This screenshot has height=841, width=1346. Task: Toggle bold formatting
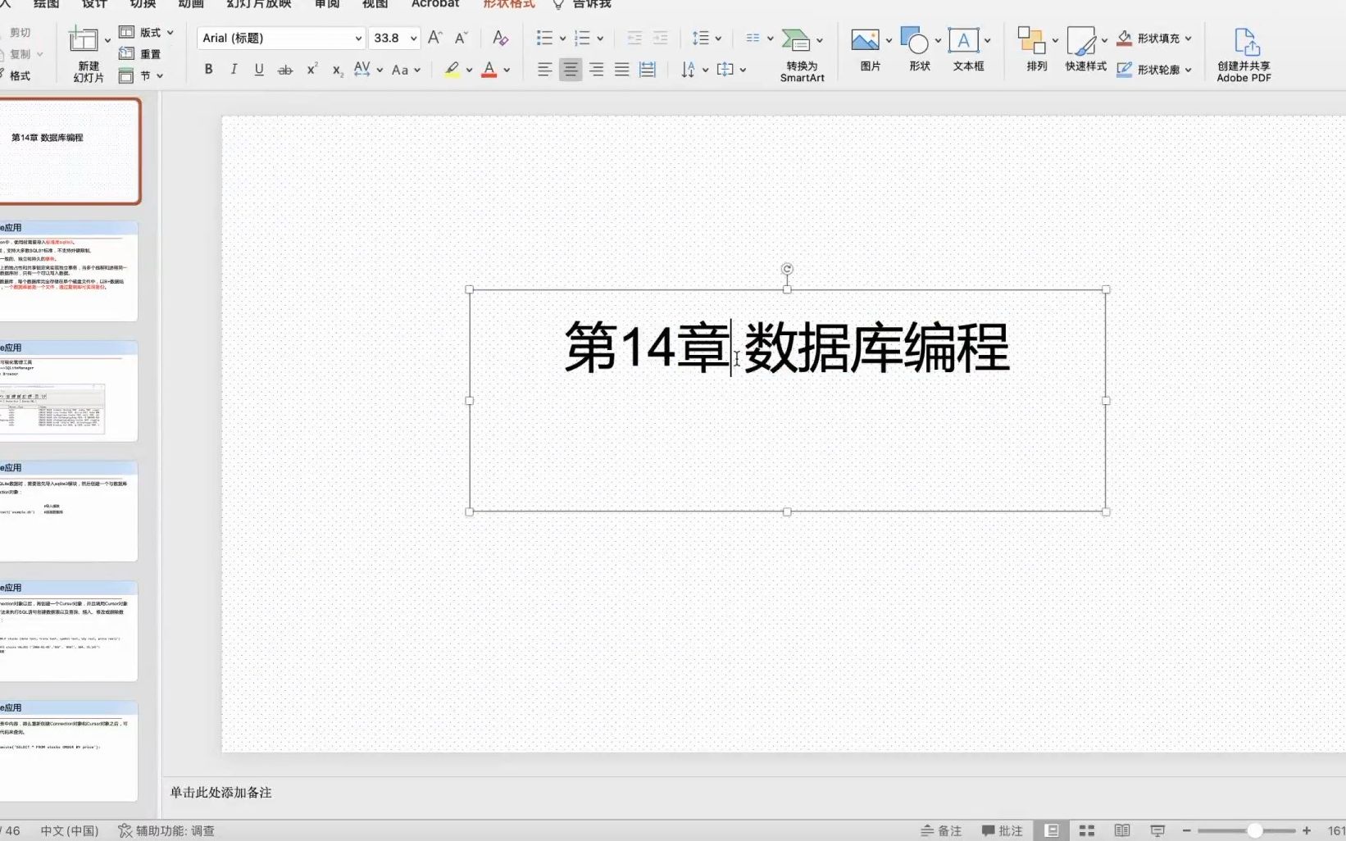[208, 70]
